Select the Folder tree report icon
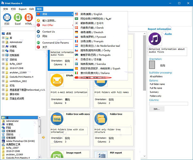Image resolution: width=193 pixels, height=160 pixels. (101, 119)
